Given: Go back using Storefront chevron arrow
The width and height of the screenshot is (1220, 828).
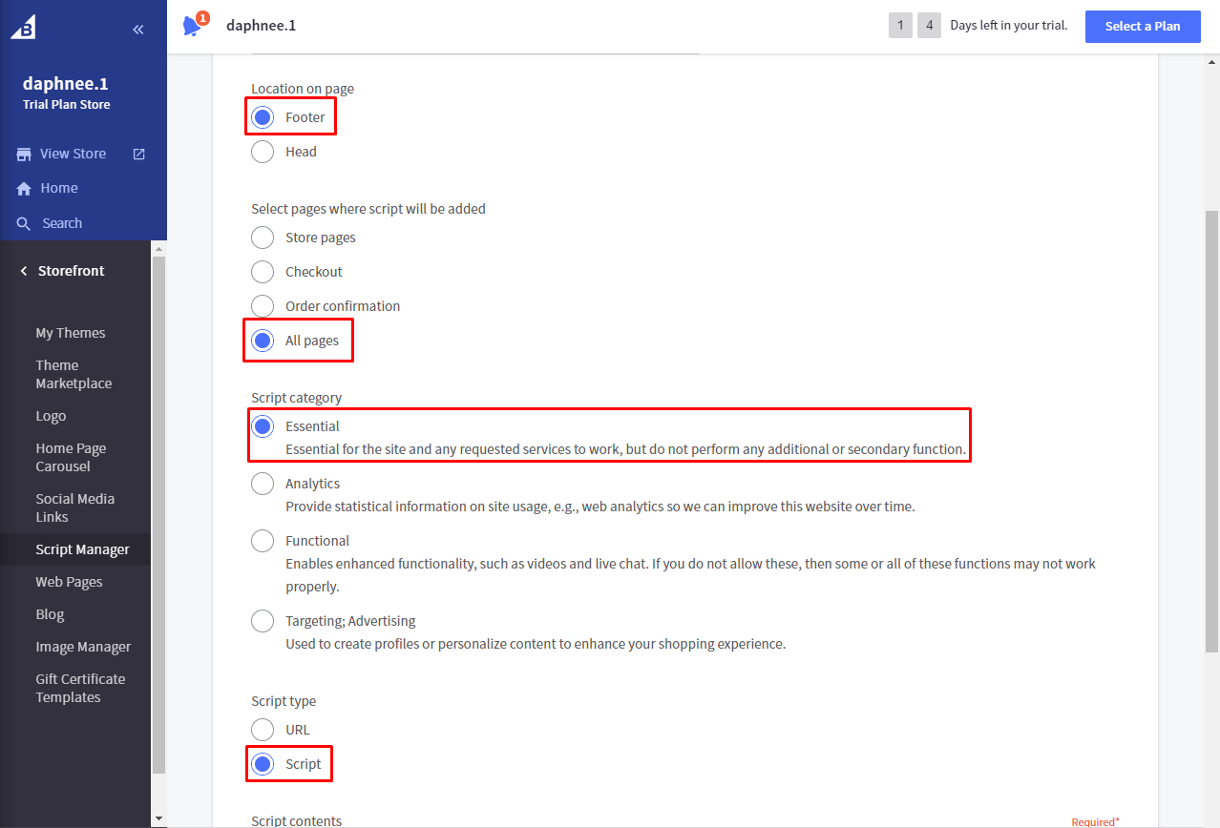Looking at the screenshot, I should click(x=24, y=271).
